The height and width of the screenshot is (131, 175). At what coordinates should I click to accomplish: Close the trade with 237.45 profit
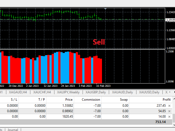pos(169,106)
